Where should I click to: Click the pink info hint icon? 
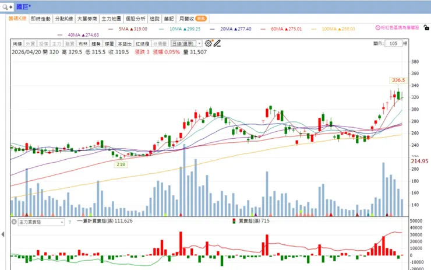tap(377, 27)
